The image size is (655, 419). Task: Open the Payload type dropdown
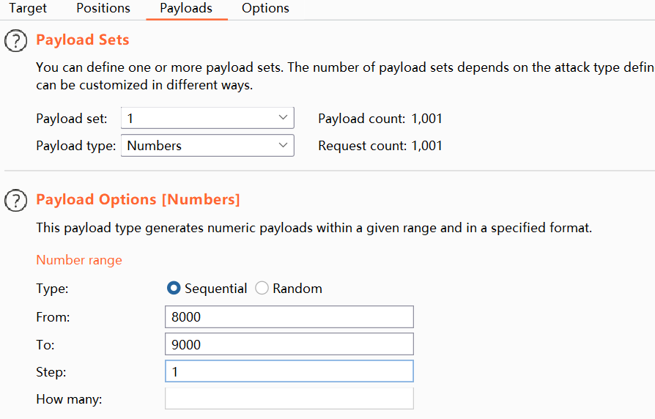click(207, 146)
